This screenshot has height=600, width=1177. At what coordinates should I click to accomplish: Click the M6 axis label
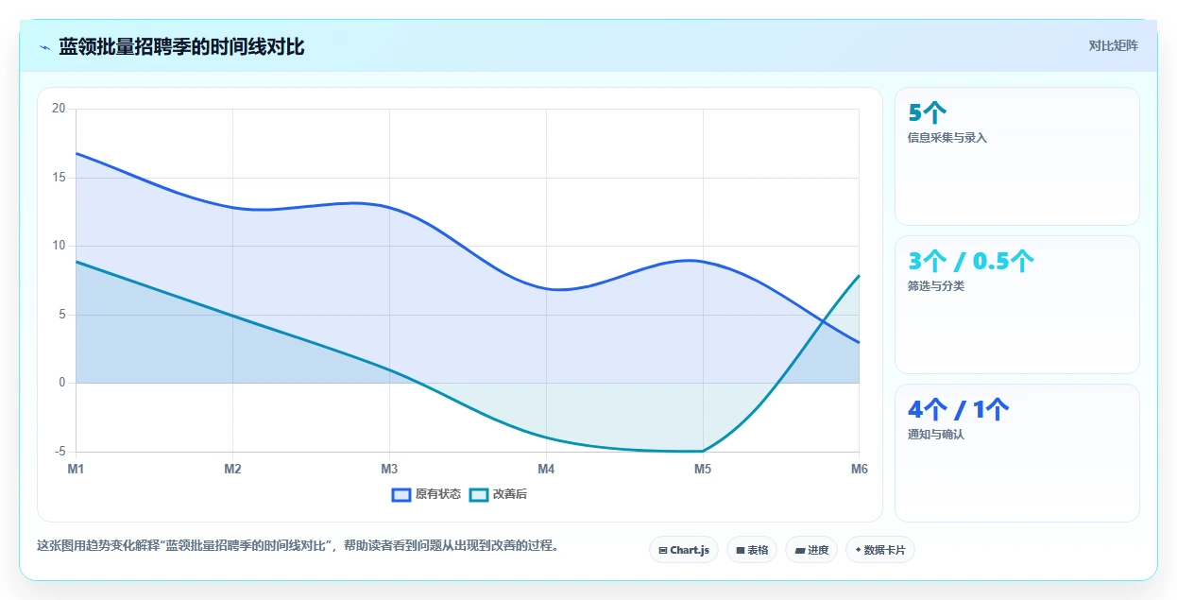point(860,469)
